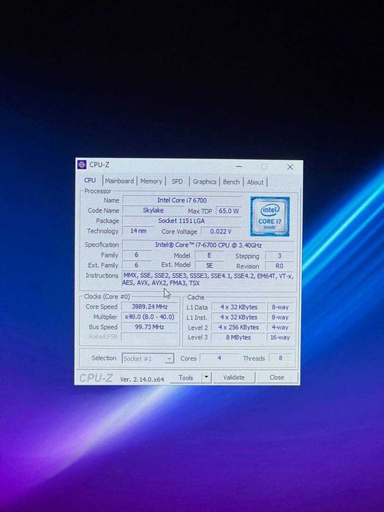
Task: Click the Threads value 8
Action: [280, 358]
